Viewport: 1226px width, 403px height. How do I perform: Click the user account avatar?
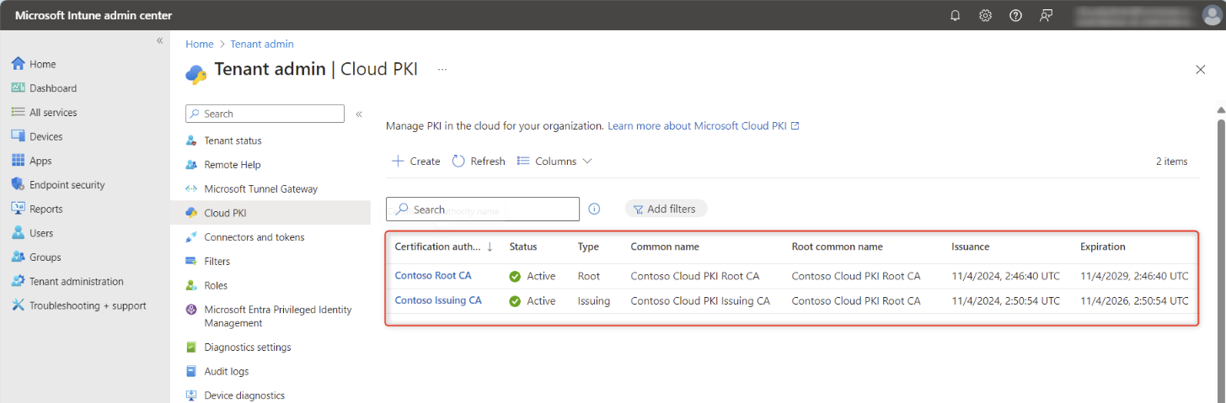click(x=1211, y=15)
